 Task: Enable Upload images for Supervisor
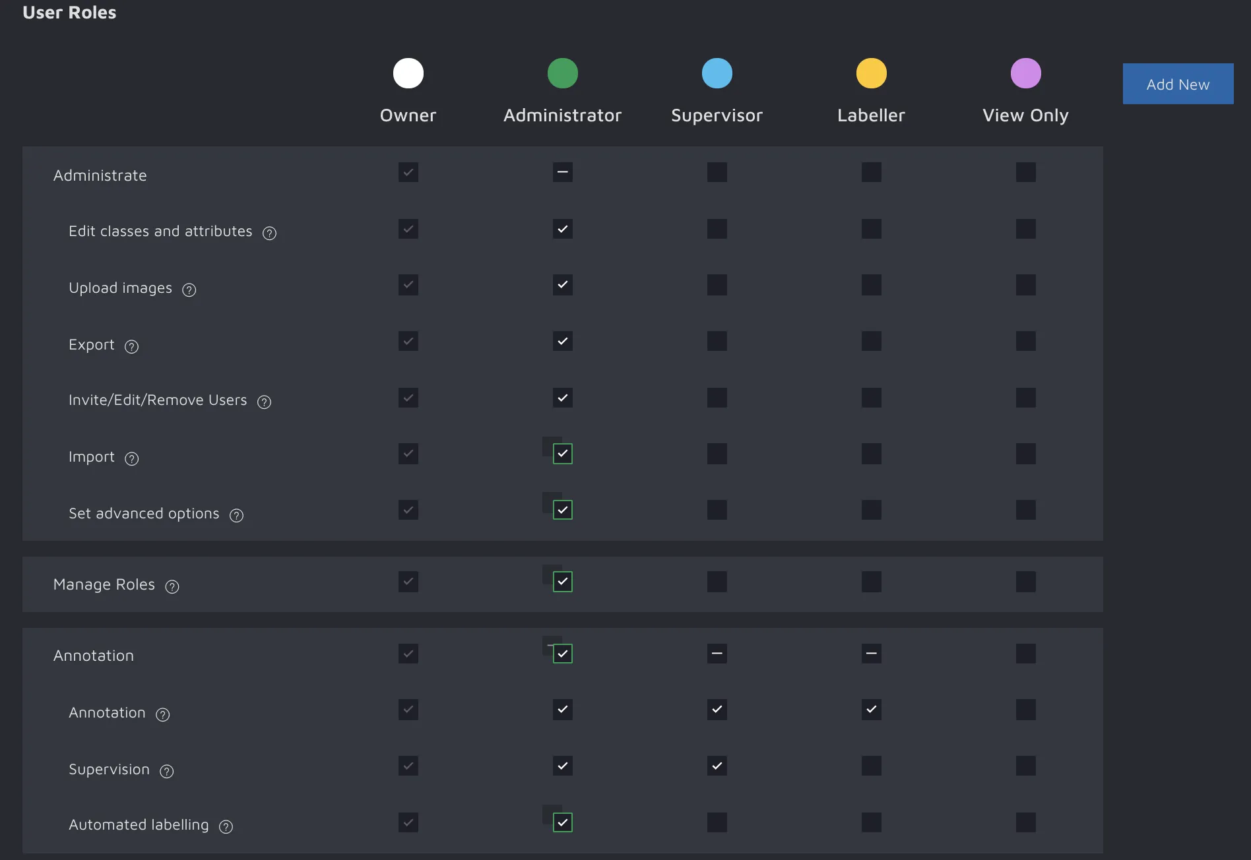(x=717, y=285)
